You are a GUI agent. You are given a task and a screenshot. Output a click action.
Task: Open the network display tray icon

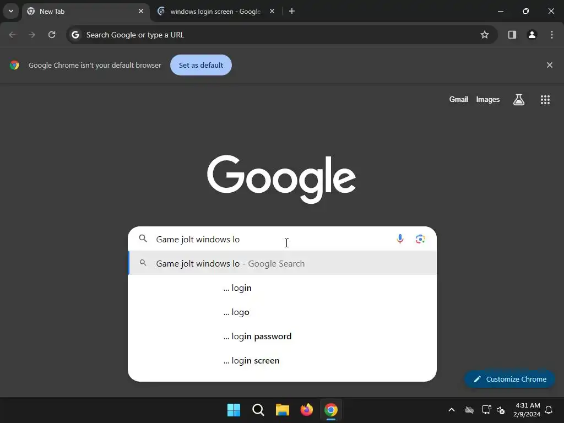coord(486,410)
